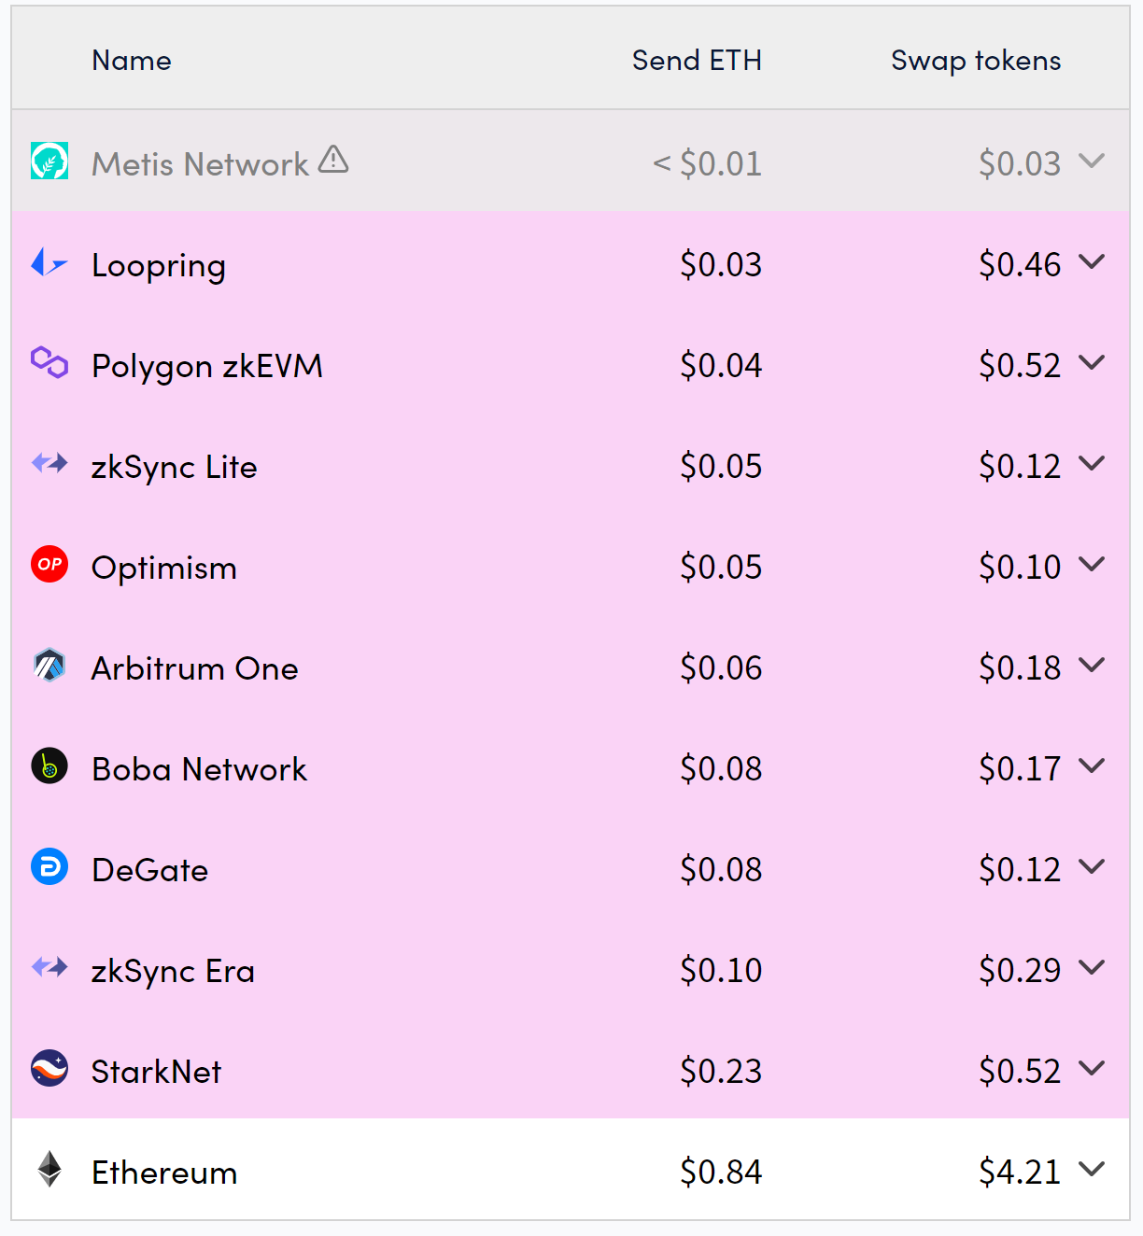Click the Metis Network logo icon
This screenshot has height=1236, width=1143.
pyautogui.click(x=49, y=161)
